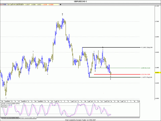161x121 pixels.
Task: Click the black crosshair plus icon
Action: 61,5
